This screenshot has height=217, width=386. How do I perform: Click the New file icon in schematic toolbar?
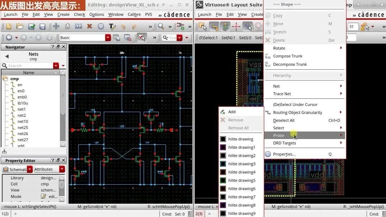tap(9, 26)
